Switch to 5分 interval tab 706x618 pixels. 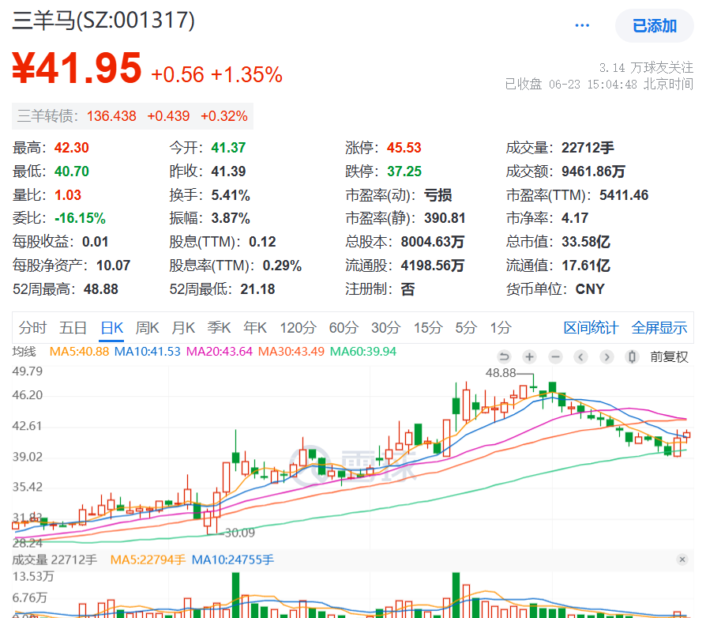tap(466, 327)
